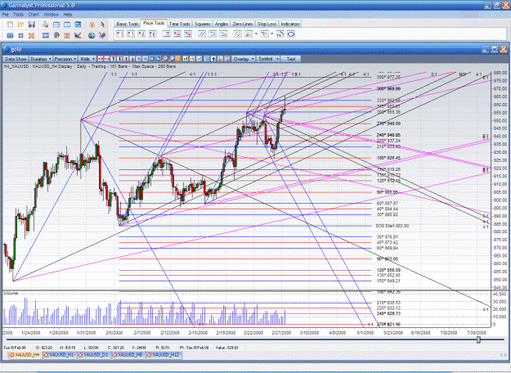Select the XAUUSD_H8 chart tab
511x373 pixels.
128,355
